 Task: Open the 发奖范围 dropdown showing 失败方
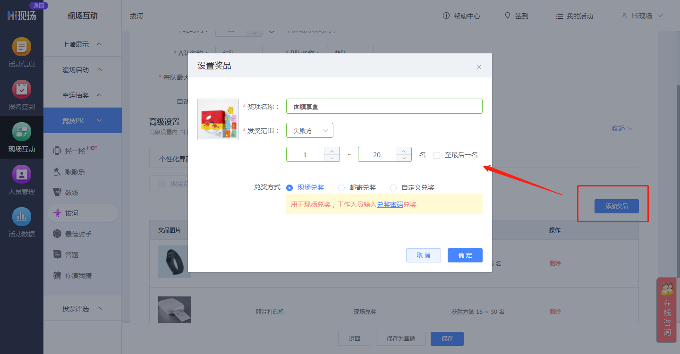pyautogui.click(x=310, y=130)
